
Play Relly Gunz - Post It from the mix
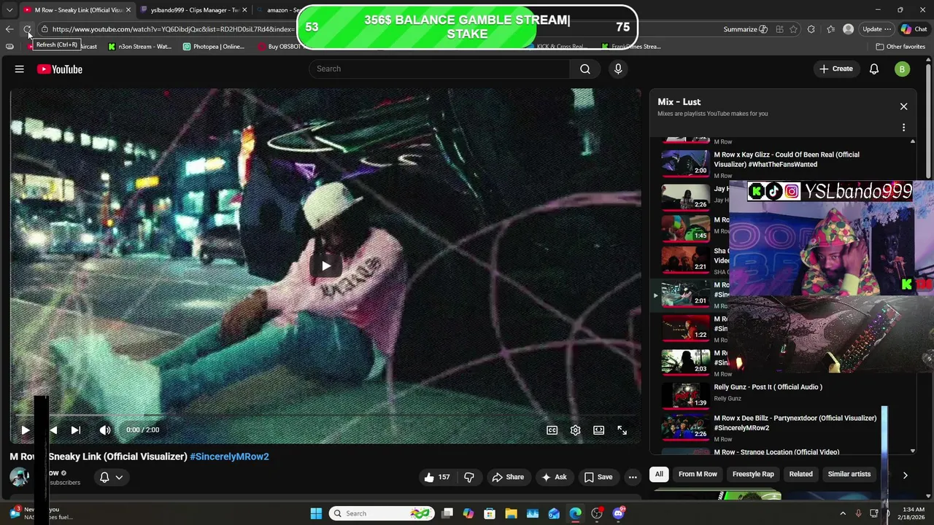tap(768, 387)
